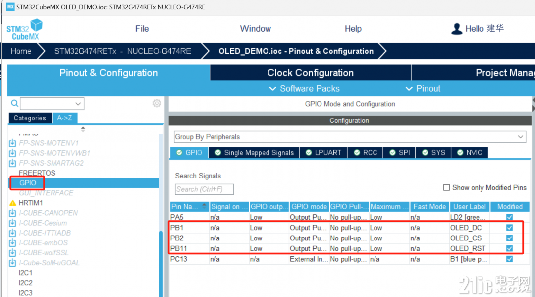Open the SPI signals tab
The height and width of the screenshot is (297, 535).
[400, 153]
